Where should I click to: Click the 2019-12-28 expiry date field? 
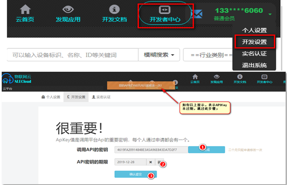[x=130, y=162]
